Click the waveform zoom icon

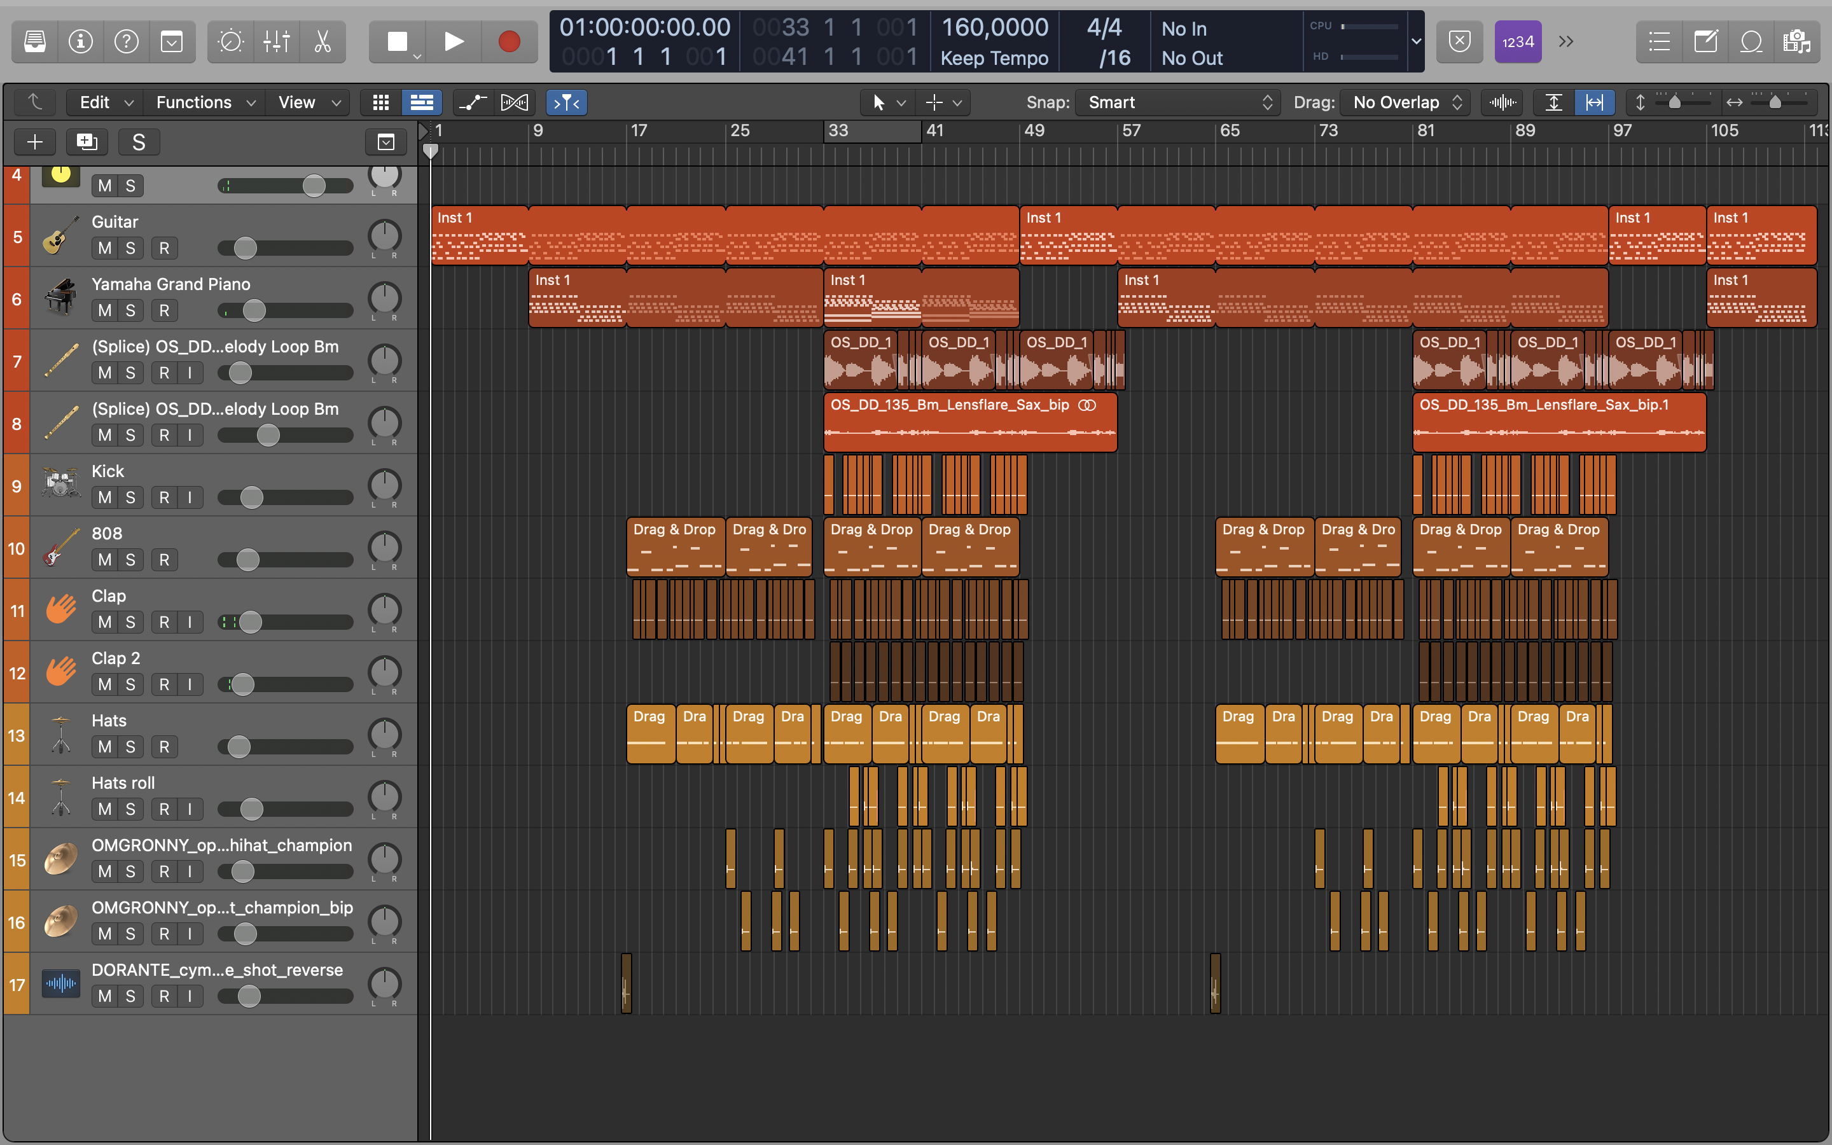click(x=1502, y=102)
